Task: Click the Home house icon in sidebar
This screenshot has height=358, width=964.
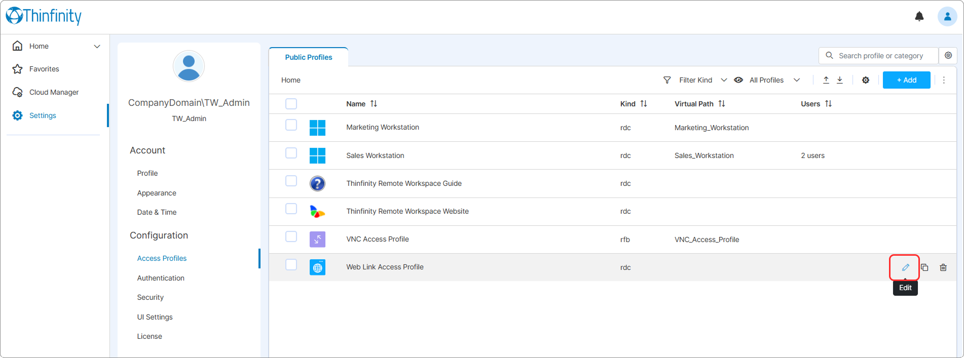Action: coord(18,46)
